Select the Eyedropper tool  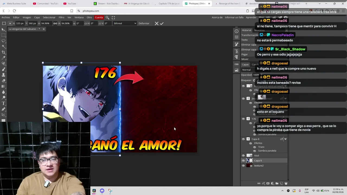pos(4,58)
